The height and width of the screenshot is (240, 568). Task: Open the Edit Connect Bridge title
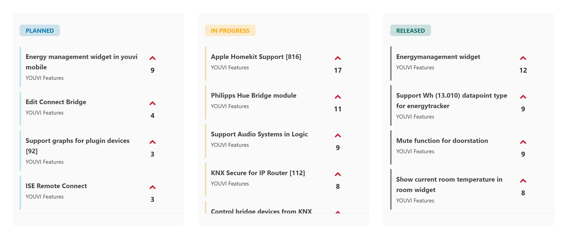(x=56, y=102)
